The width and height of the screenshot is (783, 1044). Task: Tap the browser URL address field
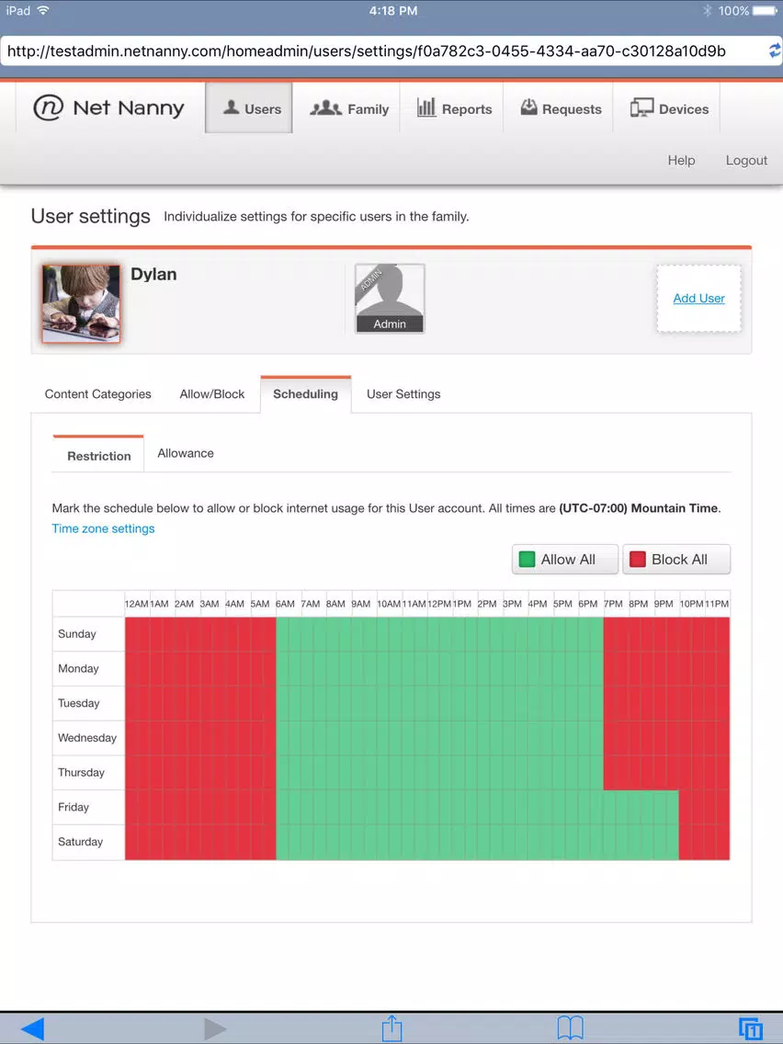coord(383,51)
